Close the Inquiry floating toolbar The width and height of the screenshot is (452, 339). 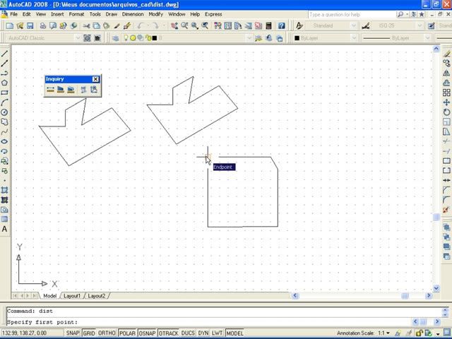point(96,79)
